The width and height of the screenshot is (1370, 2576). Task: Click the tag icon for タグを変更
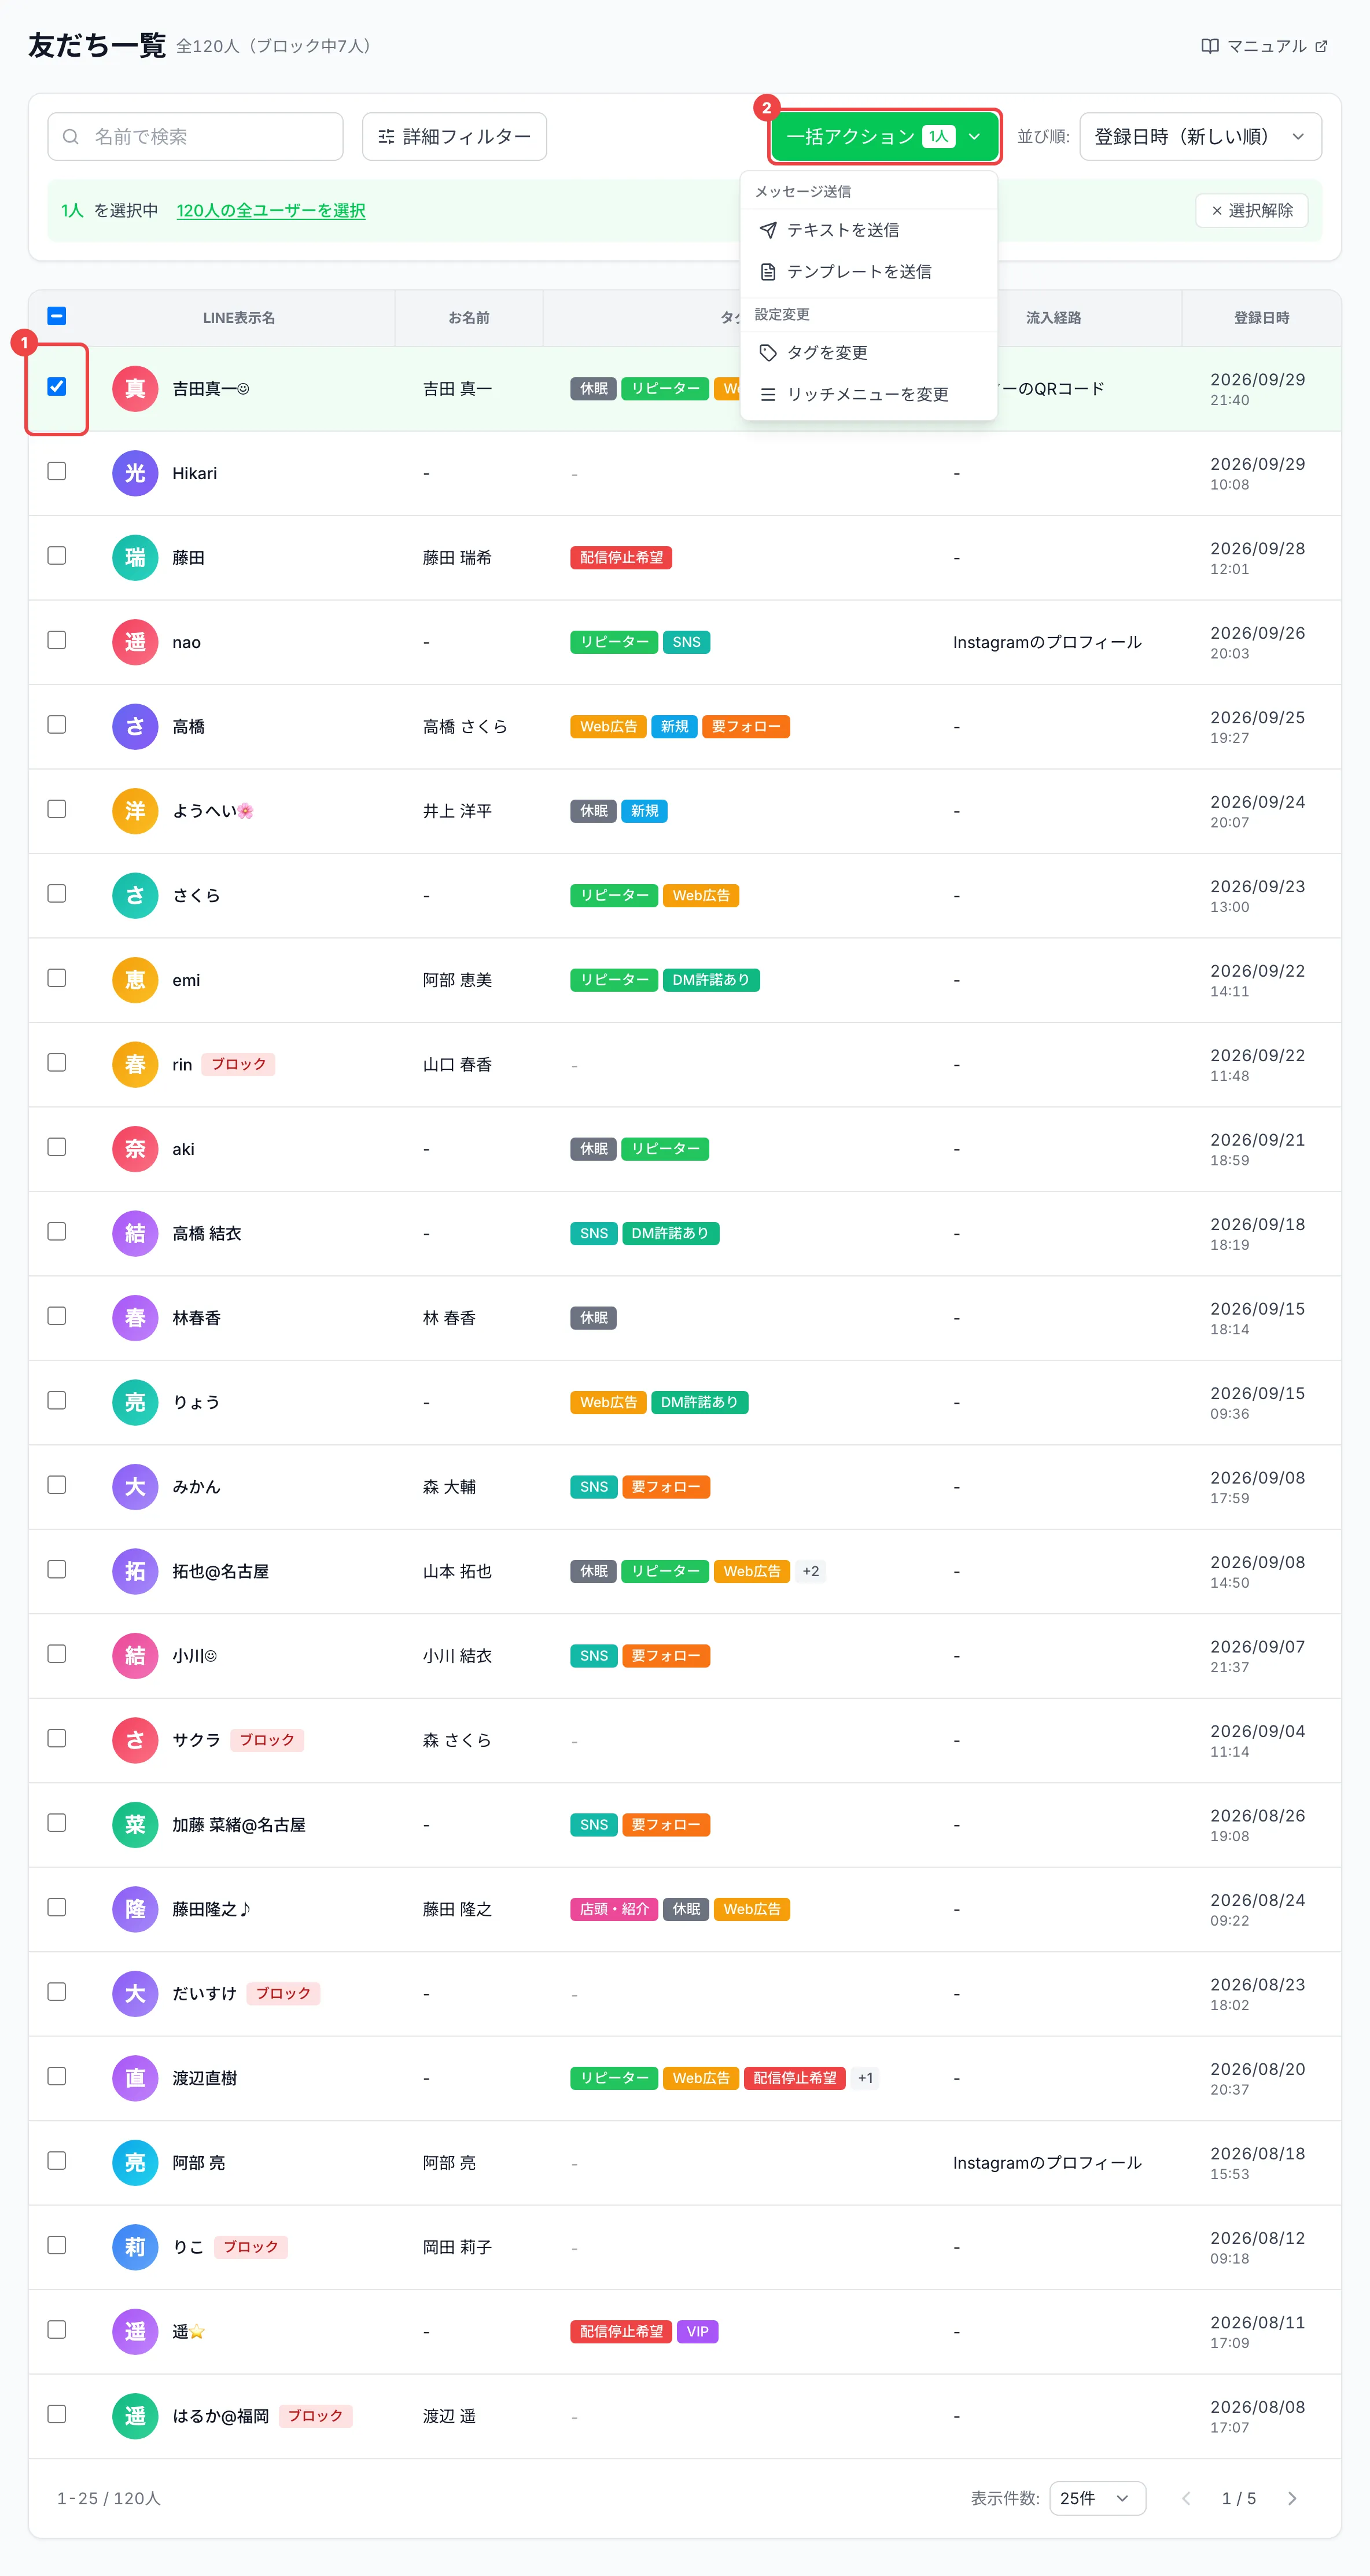pos(768,353)
